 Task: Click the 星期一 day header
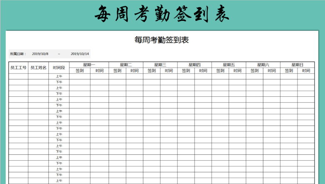pos(89,65)
